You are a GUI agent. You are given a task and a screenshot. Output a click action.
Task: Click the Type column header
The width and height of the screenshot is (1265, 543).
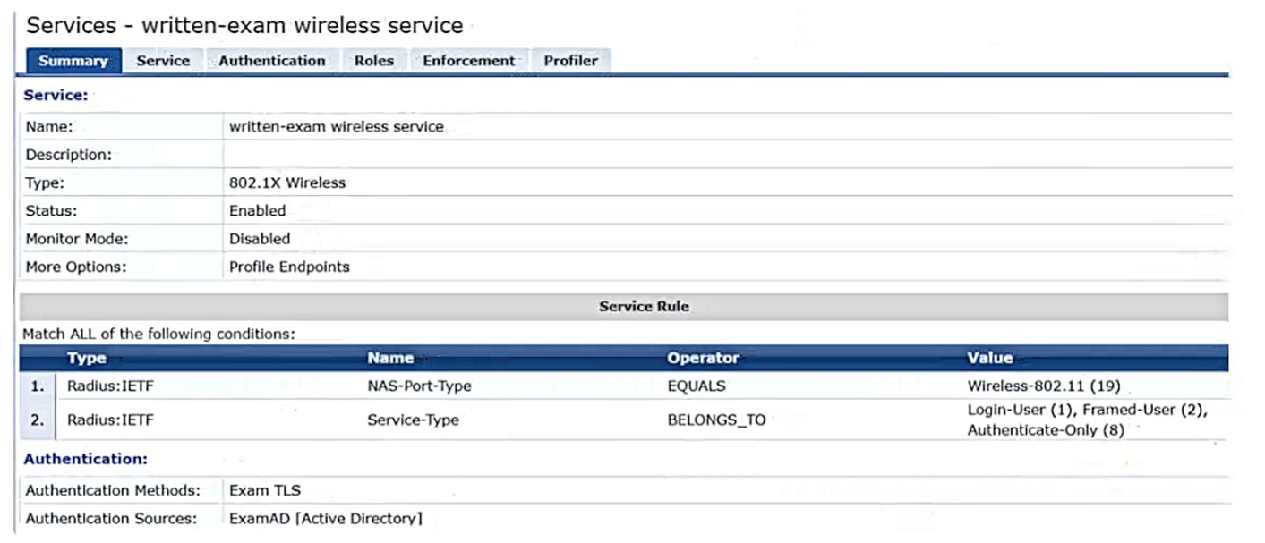click(87, 358)
